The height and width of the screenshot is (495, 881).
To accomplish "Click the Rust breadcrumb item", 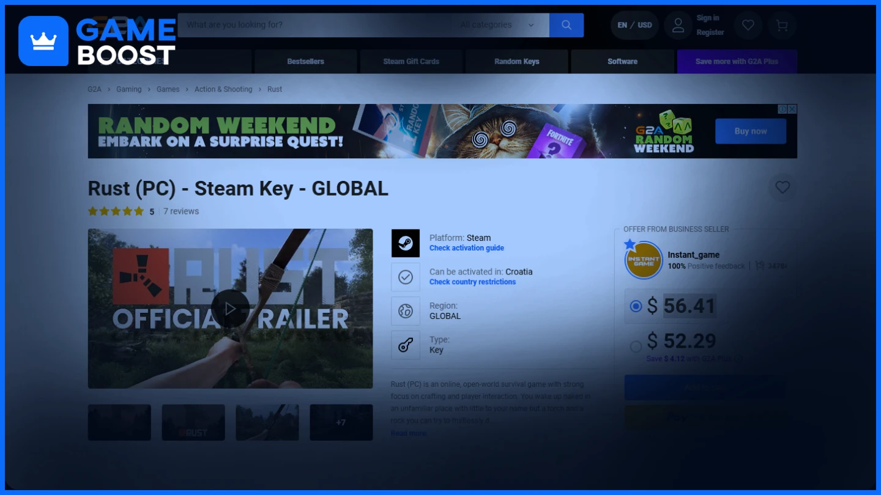I will (x=275, y=89).
